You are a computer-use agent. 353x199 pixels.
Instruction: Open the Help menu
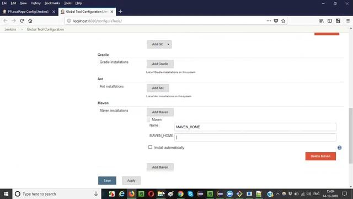(x=78, y=3)
